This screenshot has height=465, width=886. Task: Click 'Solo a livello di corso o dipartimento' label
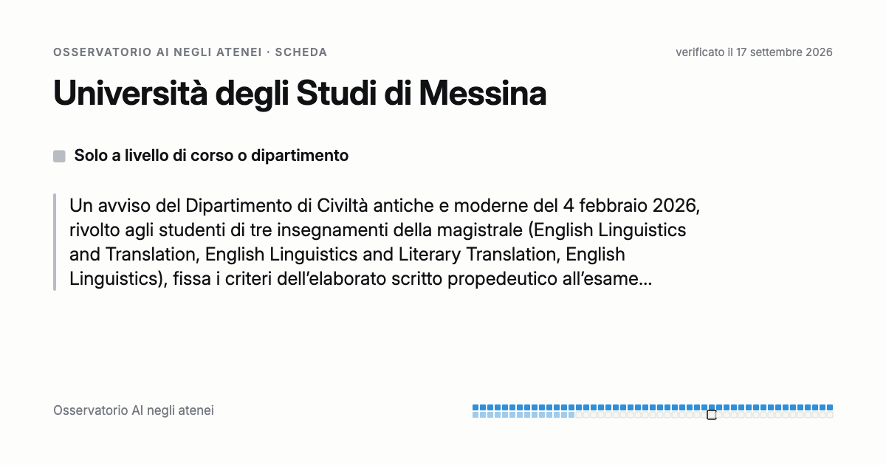(211, 156)
